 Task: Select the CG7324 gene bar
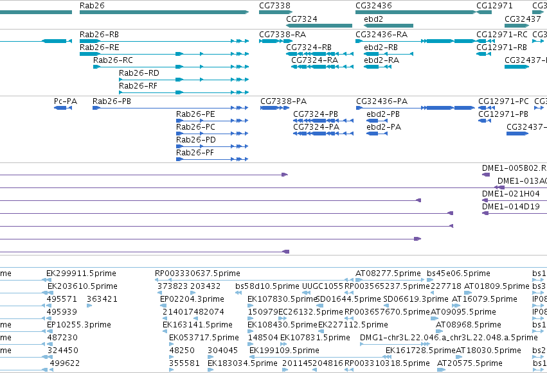pos(319,26)
